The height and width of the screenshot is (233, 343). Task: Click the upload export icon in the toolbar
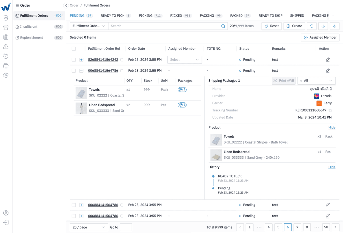pyautogui.click(x=334, y=26)
